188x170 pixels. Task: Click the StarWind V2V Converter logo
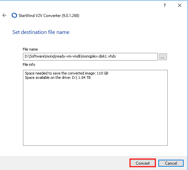pos(14,15)
